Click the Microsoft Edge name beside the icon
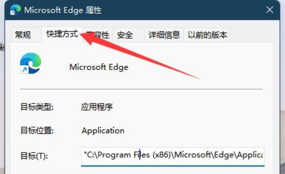The image size is (285, 174). [99, 67]
